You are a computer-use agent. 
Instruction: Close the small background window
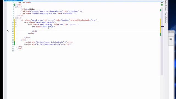click(171, 32)
